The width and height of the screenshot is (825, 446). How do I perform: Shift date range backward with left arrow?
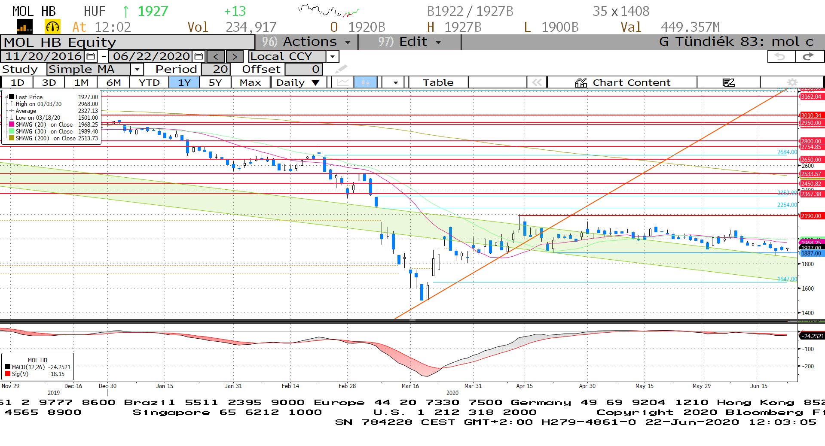point(216,57)
